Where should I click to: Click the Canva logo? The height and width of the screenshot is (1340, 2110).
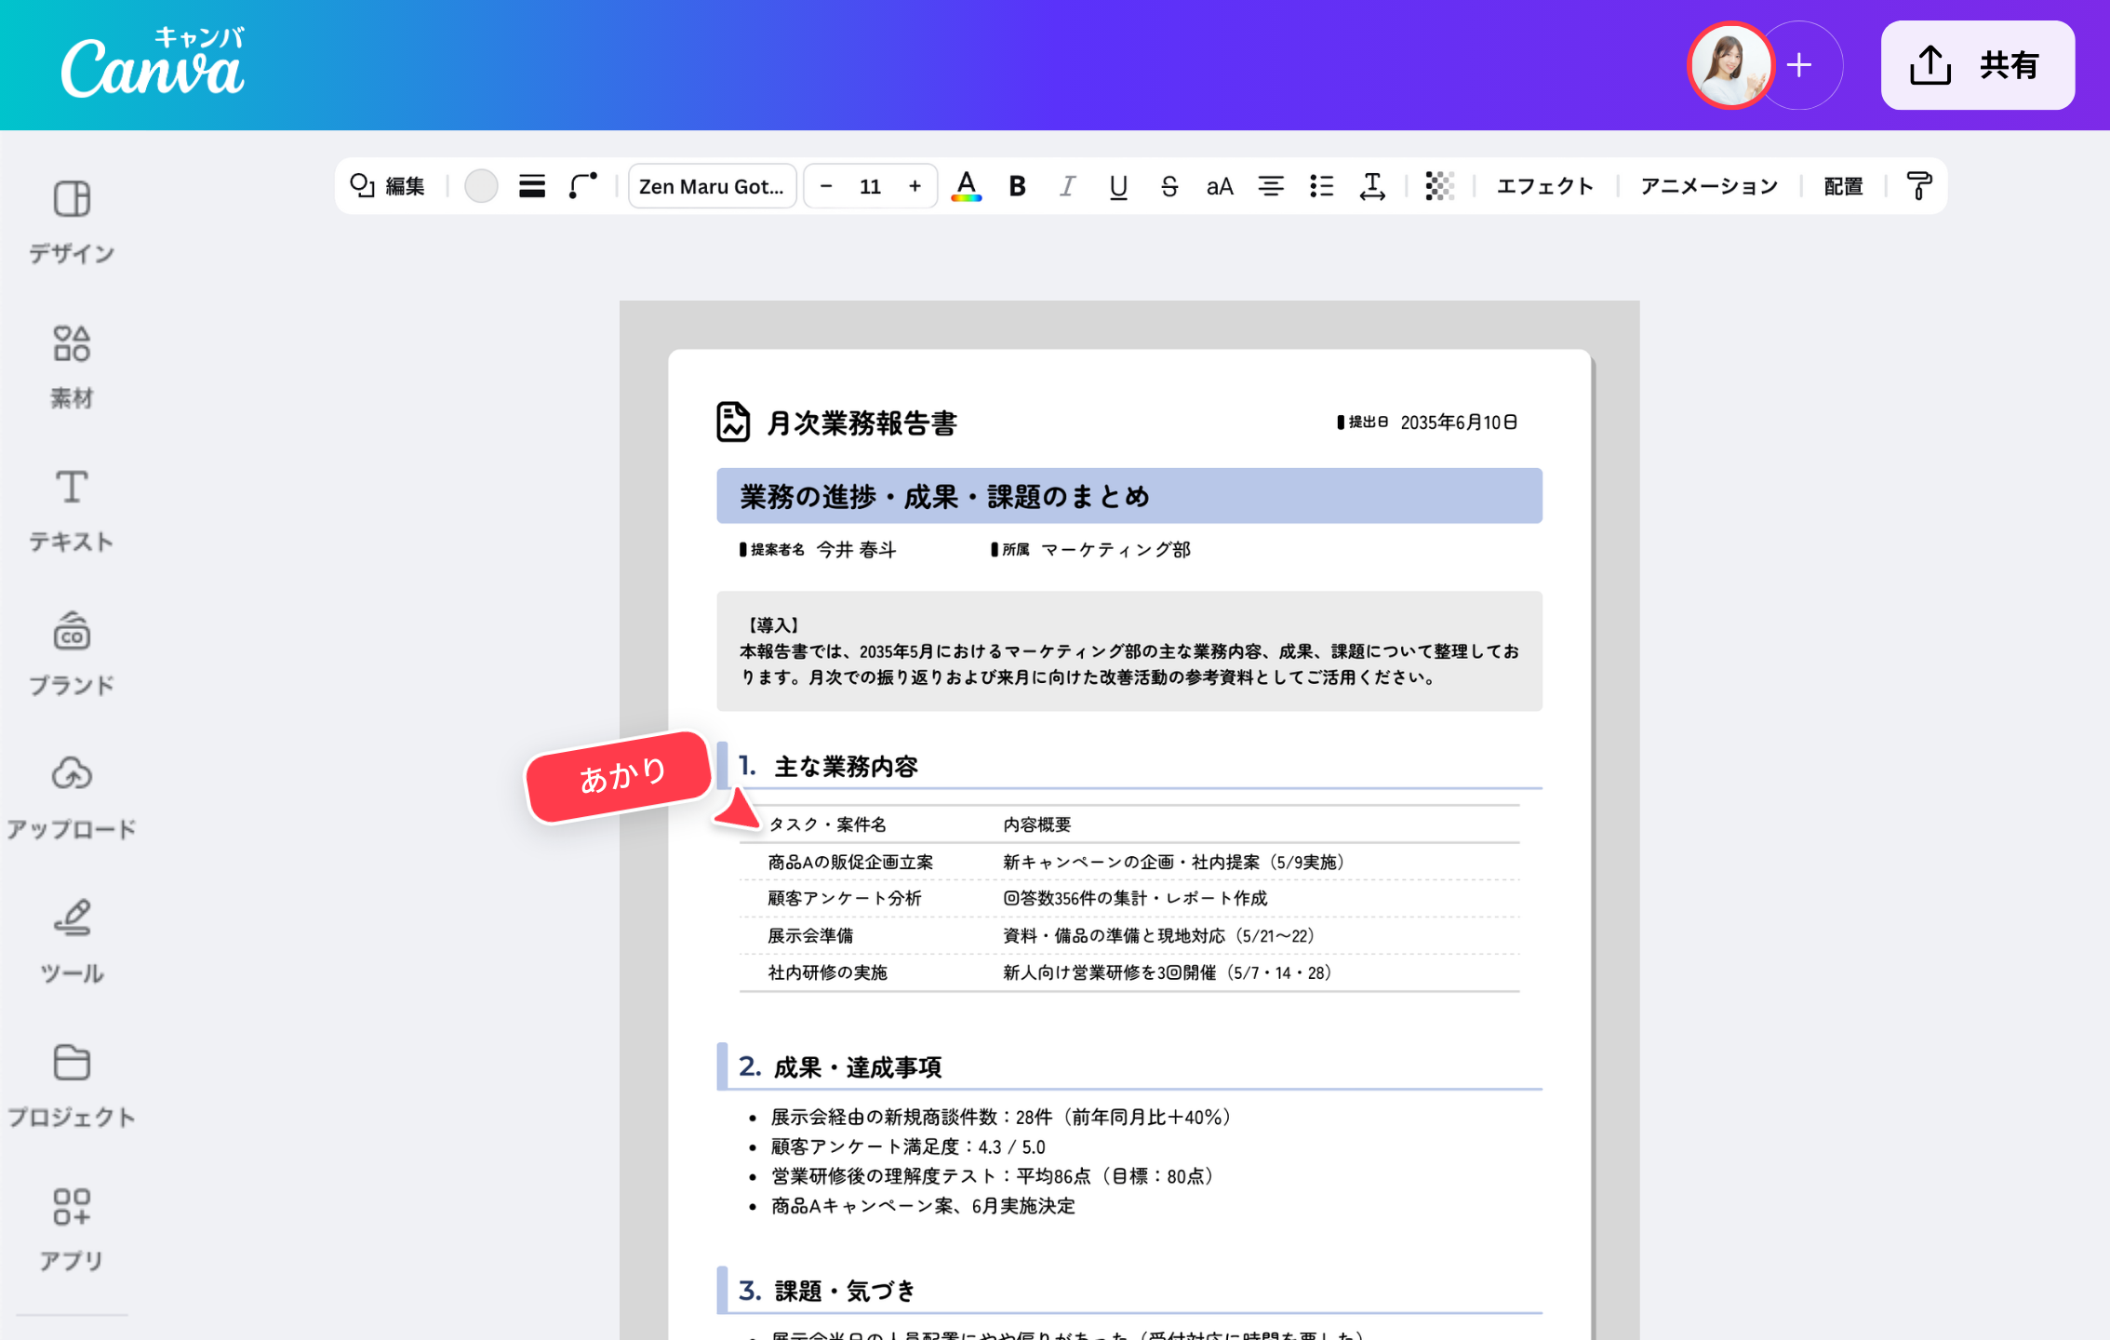[153, 63]
